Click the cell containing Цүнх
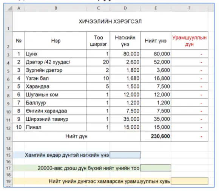Image resolution: width=219 pixels, height=191 pixels. 56,54
